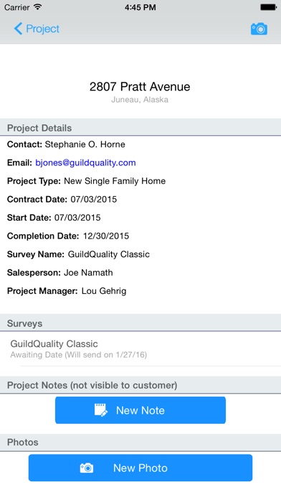Select the Photos section header

coord(140,442)
